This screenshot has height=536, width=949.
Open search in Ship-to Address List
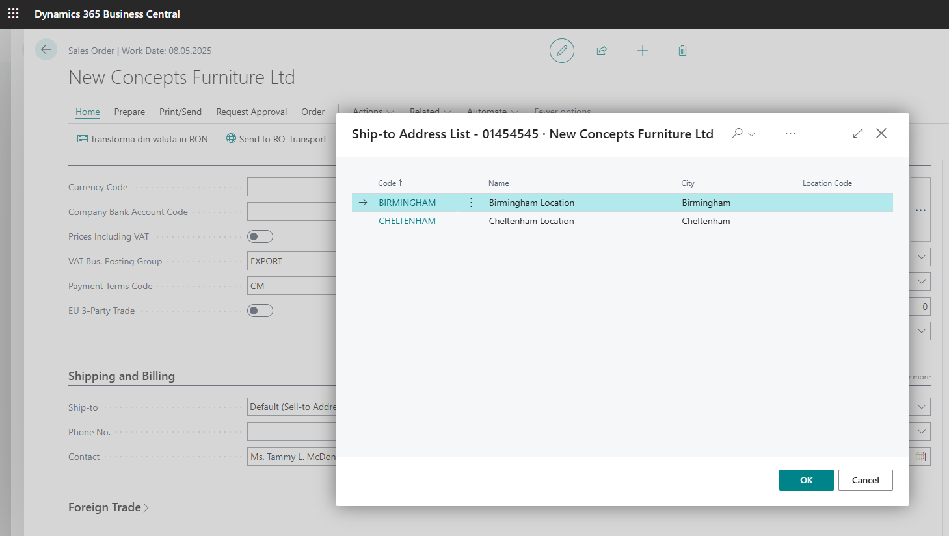click(x=737, y=133)
